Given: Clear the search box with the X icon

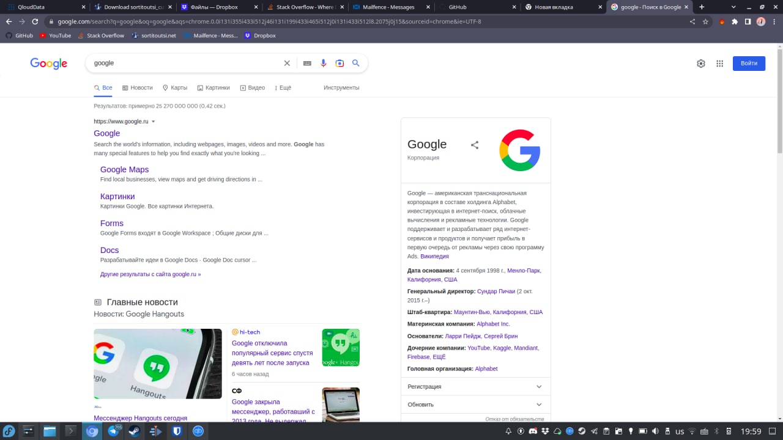Looking at the screenshot, I should pos(287,63).
